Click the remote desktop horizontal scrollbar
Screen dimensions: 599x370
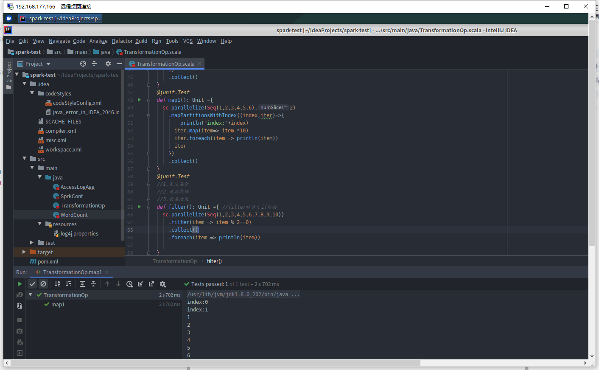(x=215, y=363)
